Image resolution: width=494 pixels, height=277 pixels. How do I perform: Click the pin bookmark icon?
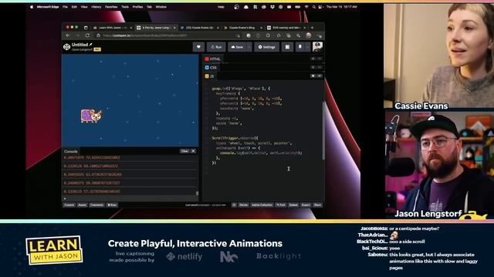tap(300, 47)
